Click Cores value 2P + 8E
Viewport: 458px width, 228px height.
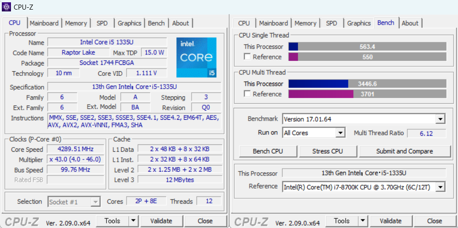click(x=146, y=201)
